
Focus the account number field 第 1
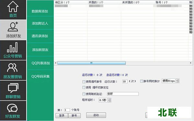click(x=67, y=110)
